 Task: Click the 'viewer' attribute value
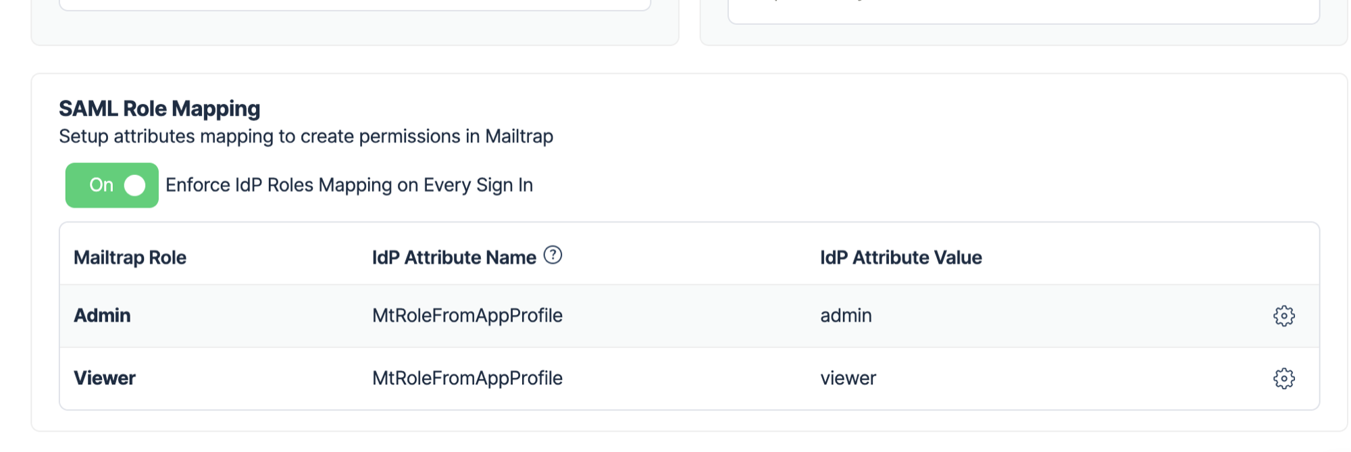click(x=848, y=378)
